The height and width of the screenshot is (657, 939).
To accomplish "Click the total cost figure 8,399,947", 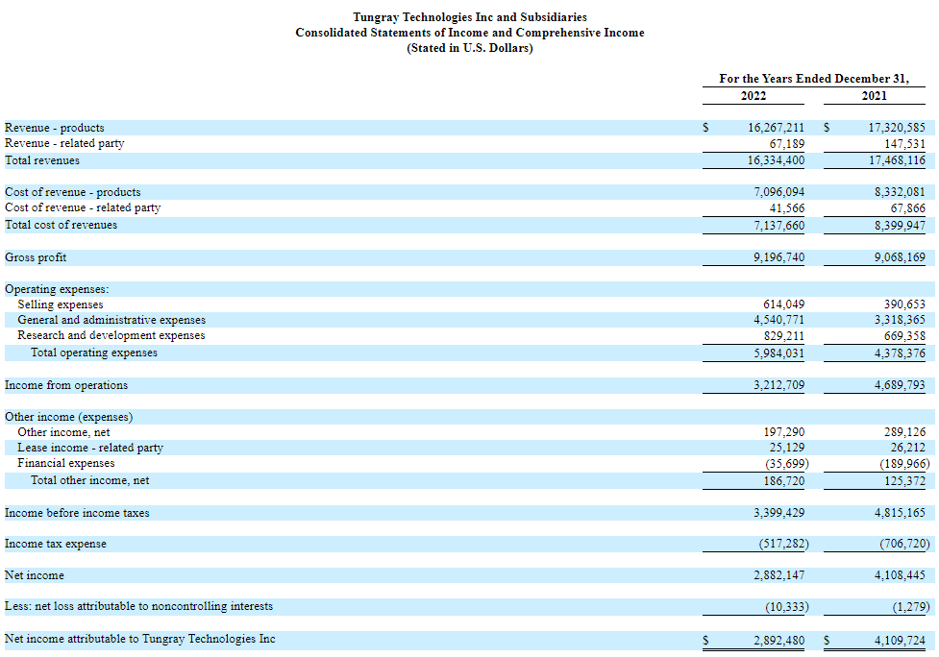I will (x=900, y=226).
